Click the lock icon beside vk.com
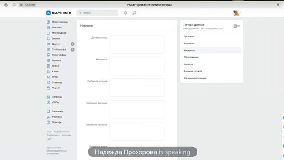284x160 pixels. click(21, 5)
